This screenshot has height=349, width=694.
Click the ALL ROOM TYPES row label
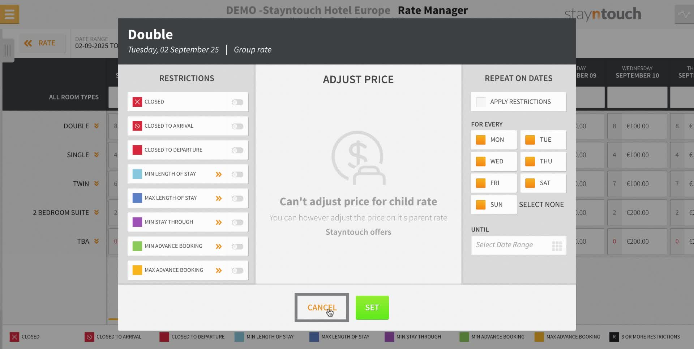click(74, 97)
